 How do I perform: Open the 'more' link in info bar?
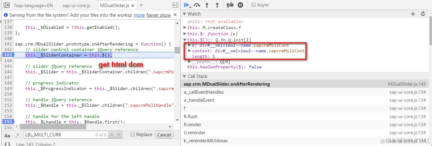[x=139, y=15]
